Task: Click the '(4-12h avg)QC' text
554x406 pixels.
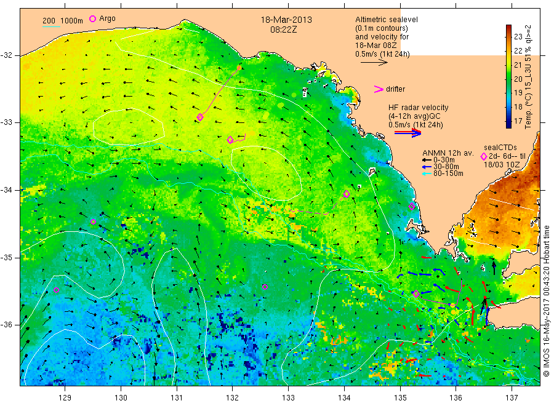Action: 414,116
